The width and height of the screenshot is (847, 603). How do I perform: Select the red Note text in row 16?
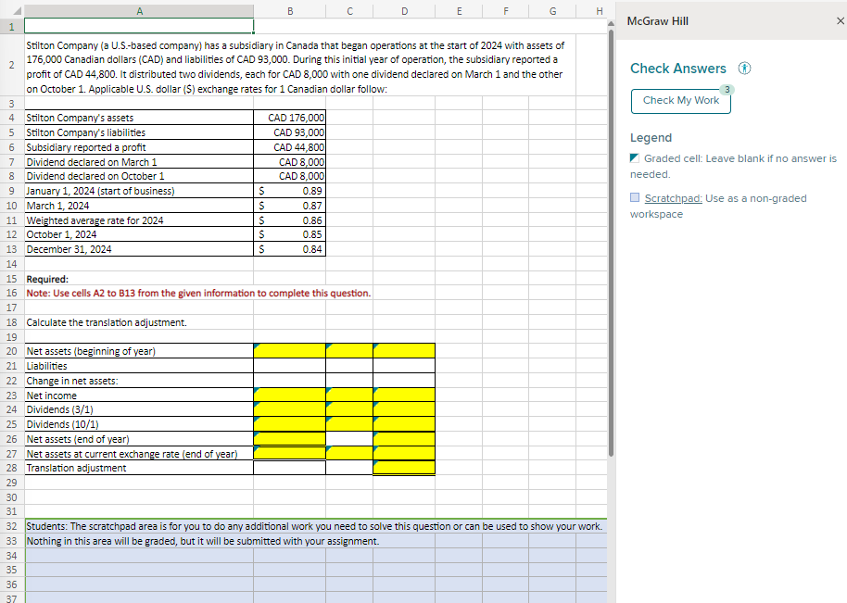point(198,293)
